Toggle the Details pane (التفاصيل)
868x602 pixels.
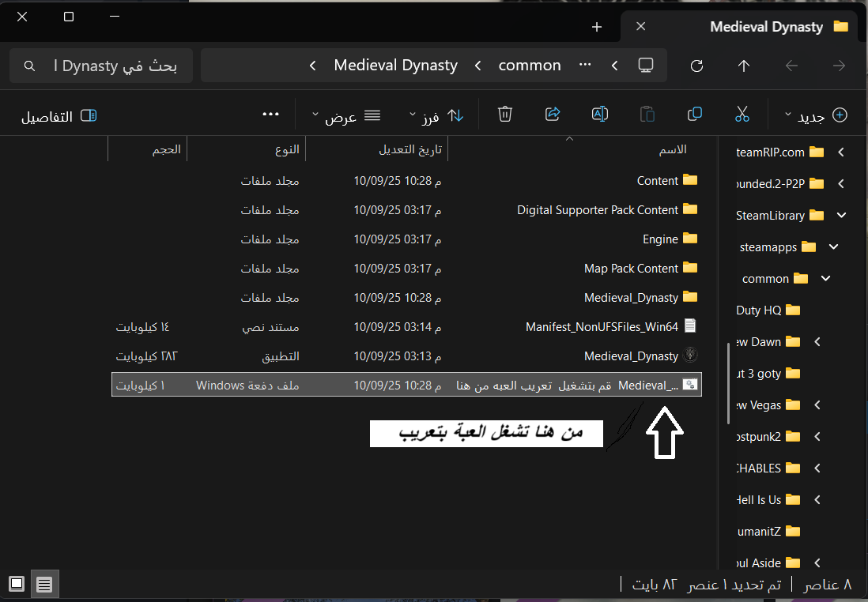59,116
